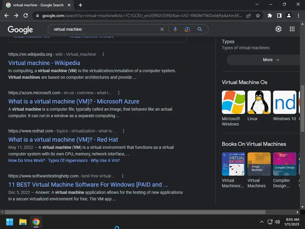305x229 pixels.
Task: Open Google quick settings gear
Action: [278, 29]
